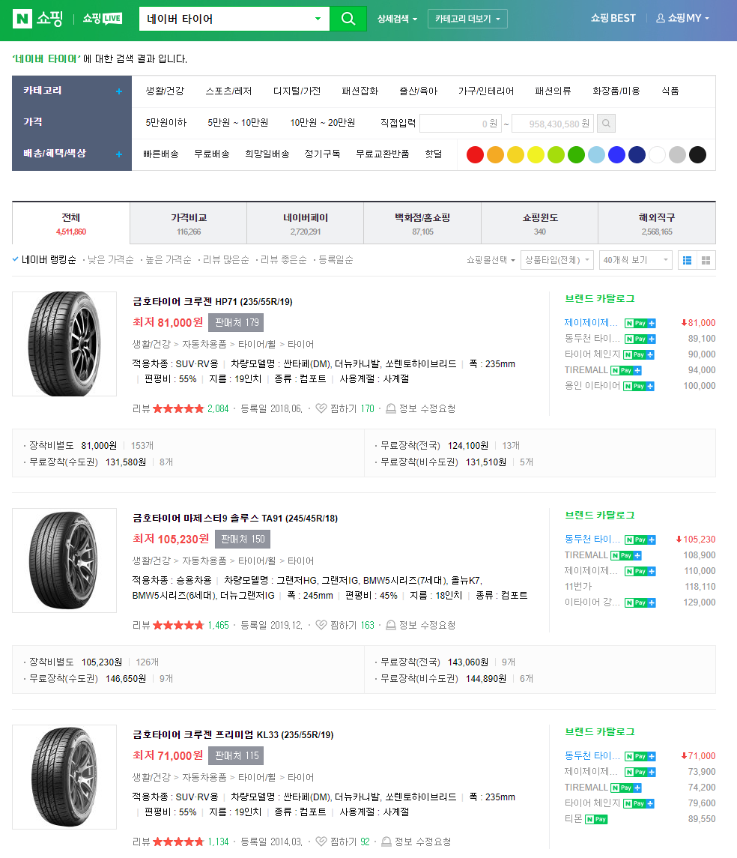Open 마제스티9 솔루스 TA91 tire thumbnail
Image resolution: width=737 pixels, height=858 pixels.
coord(64,561)
